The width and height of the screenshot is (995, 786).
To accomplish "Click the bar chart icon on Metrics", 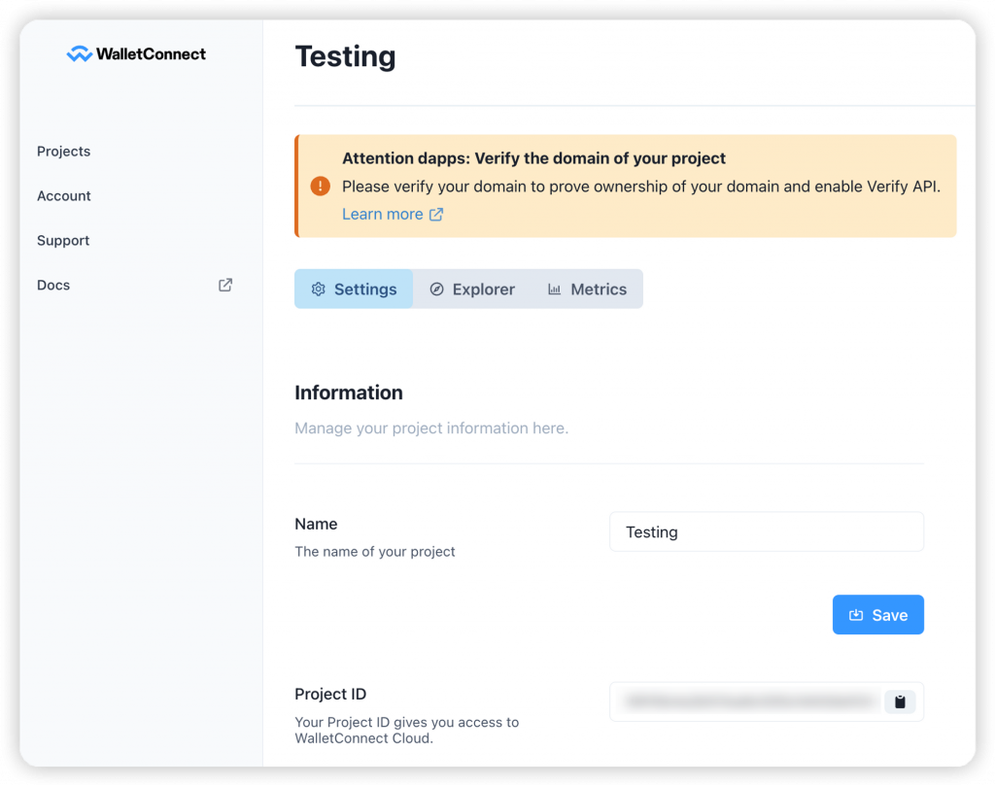I will point(554,290).
